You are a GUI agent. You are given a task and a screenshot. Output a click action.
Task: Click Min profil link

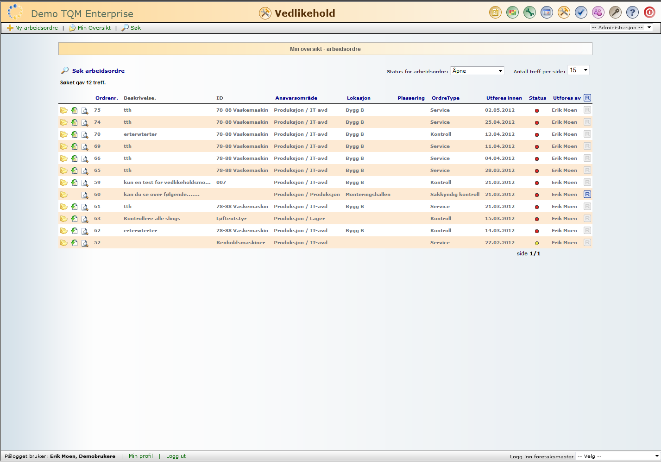[141, 456]
